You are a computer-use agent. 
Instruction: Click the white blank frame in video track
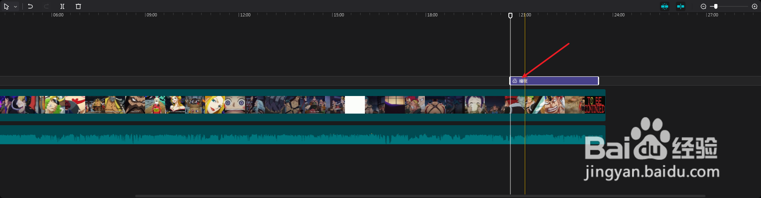click(355, 105)
